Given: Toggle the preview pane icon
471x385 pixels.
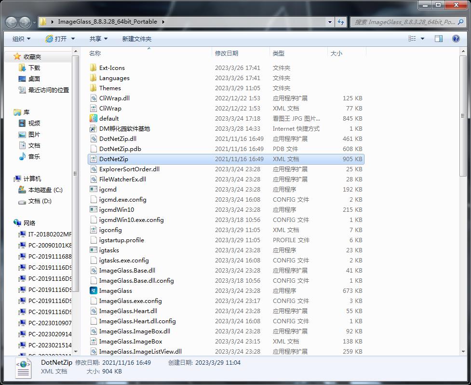Looking at the screenshot, I should coord(439,39).
